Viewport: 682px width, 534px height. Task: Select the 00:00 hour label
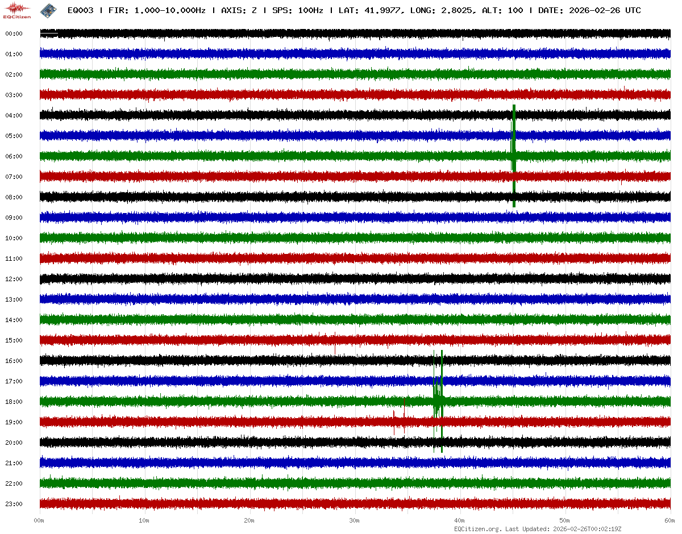pyautogui.click(x=14, y=34)
